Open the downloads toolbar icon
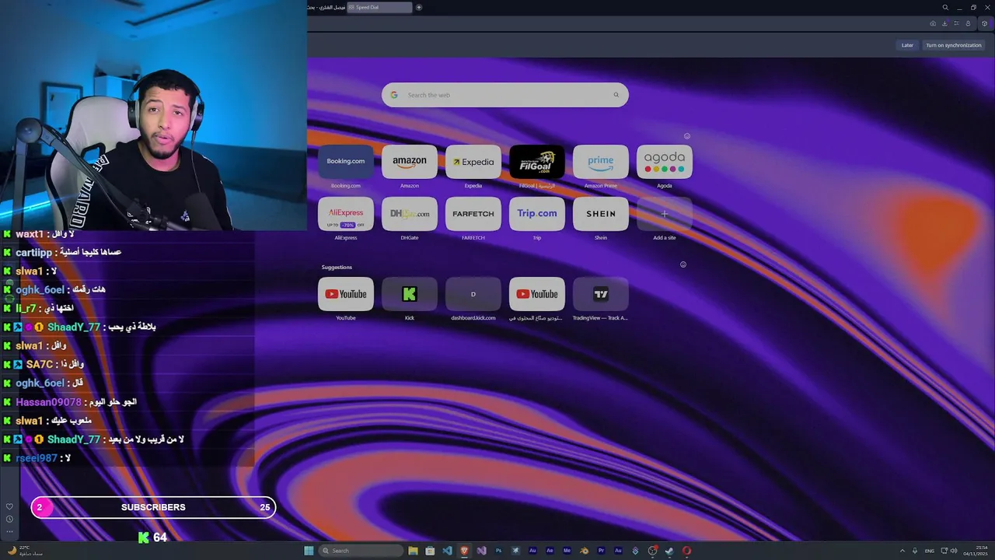 coord(944,23)
